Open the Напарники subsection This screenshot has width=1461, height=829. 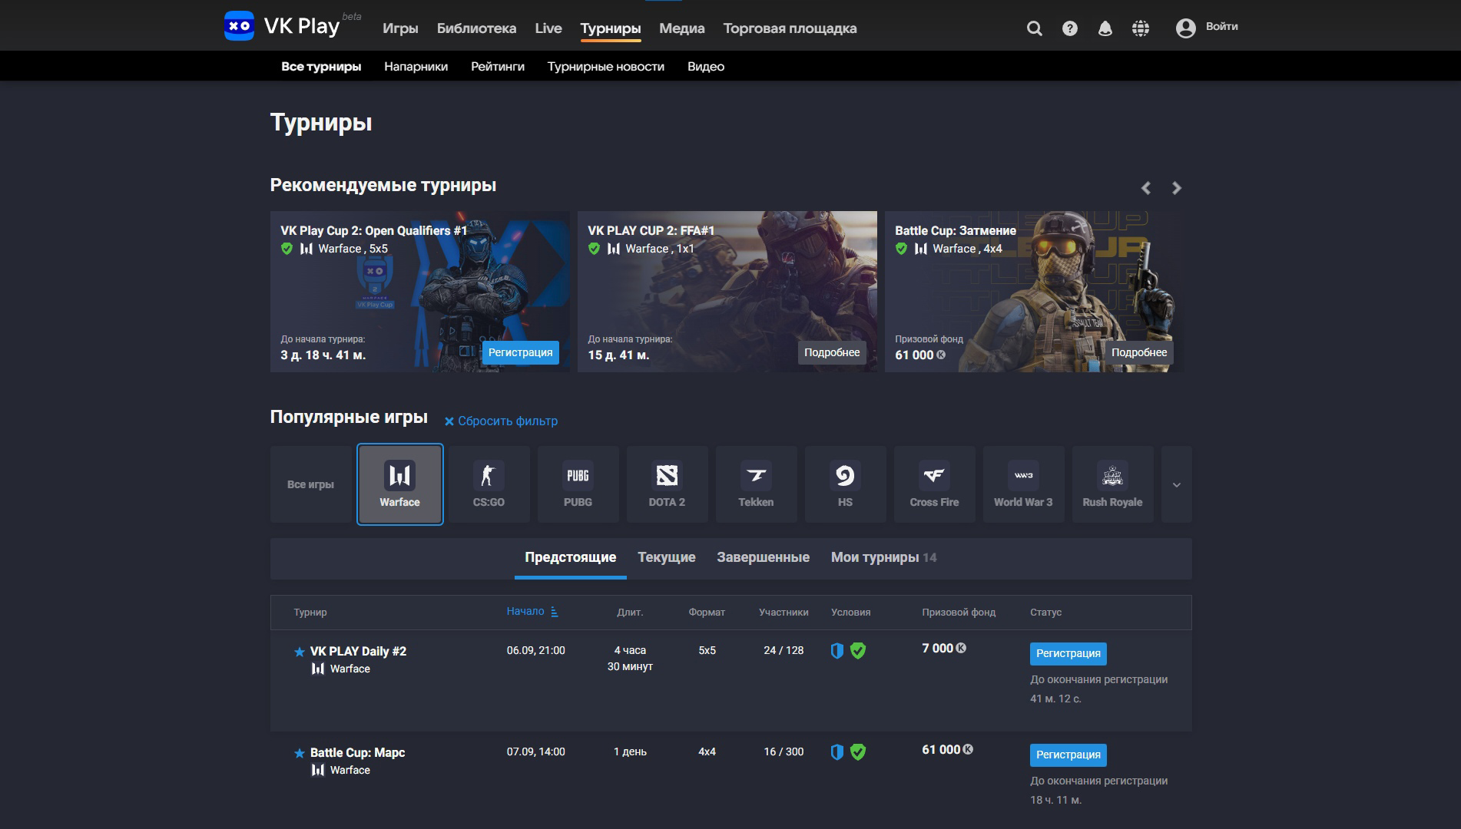(416, 66)
